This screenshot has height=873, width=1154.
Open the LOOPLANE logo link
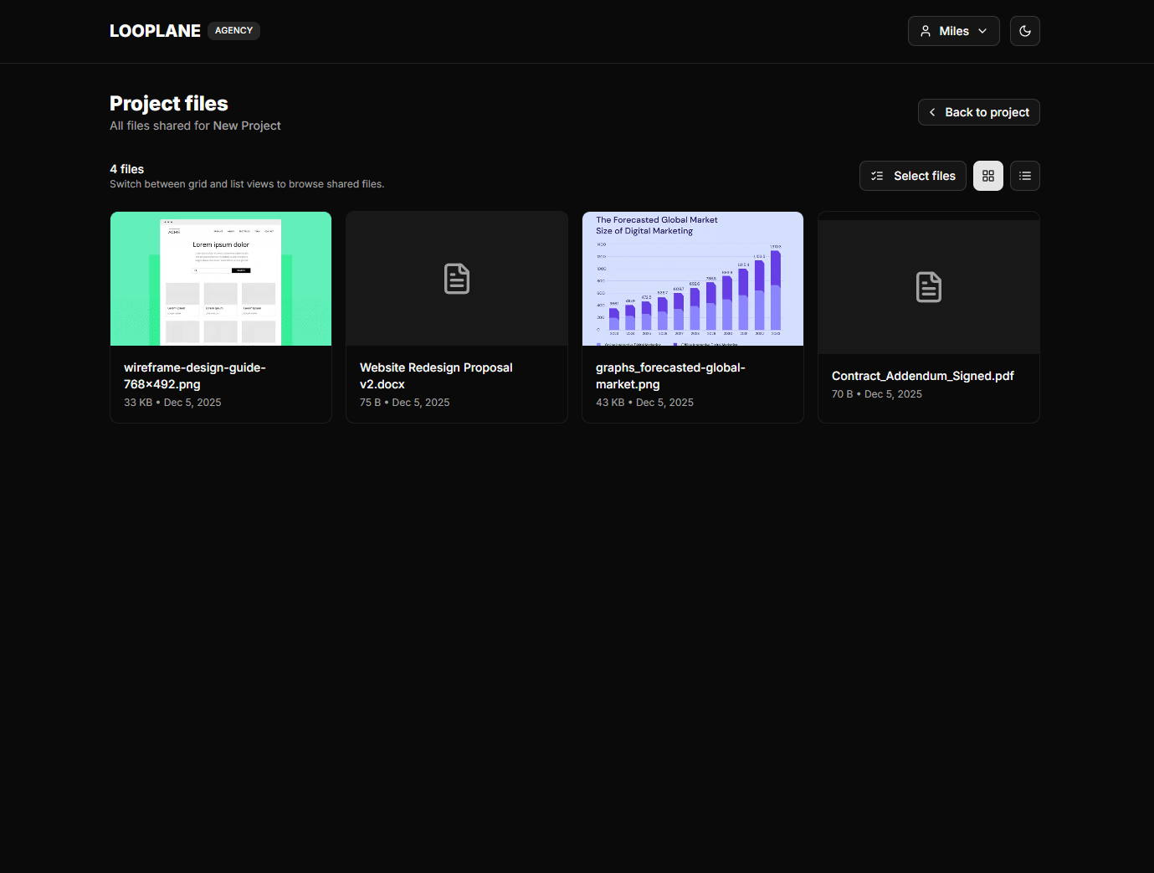pyautogui.click(x=155, y=30)
